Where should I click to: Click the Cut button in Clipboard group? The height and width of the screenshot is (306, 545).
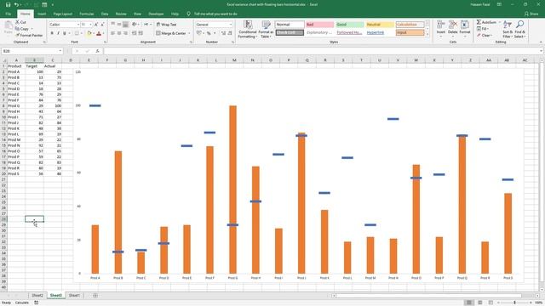pyautogui.click(x=20, y=22)
